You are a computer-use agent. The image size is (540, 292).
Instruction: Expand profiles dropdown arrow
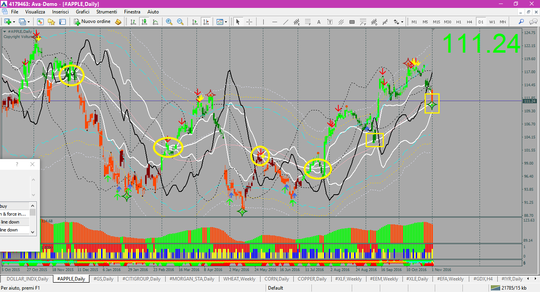pyautogui.click(x=28, y=22)
